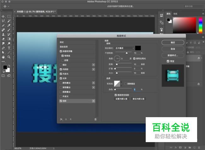Enable the Stroke (描边) checkbox

click(61, 65)
